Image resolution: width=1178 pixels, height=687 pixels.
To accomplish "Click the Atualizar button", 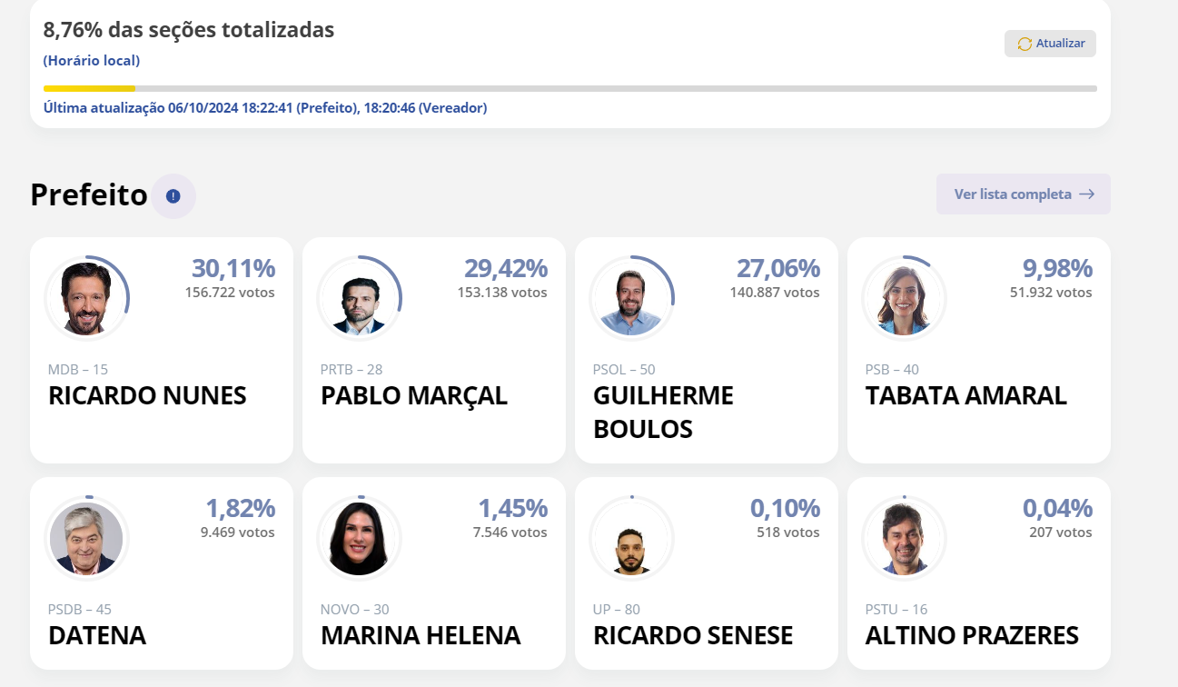I will pos(1050,44).
